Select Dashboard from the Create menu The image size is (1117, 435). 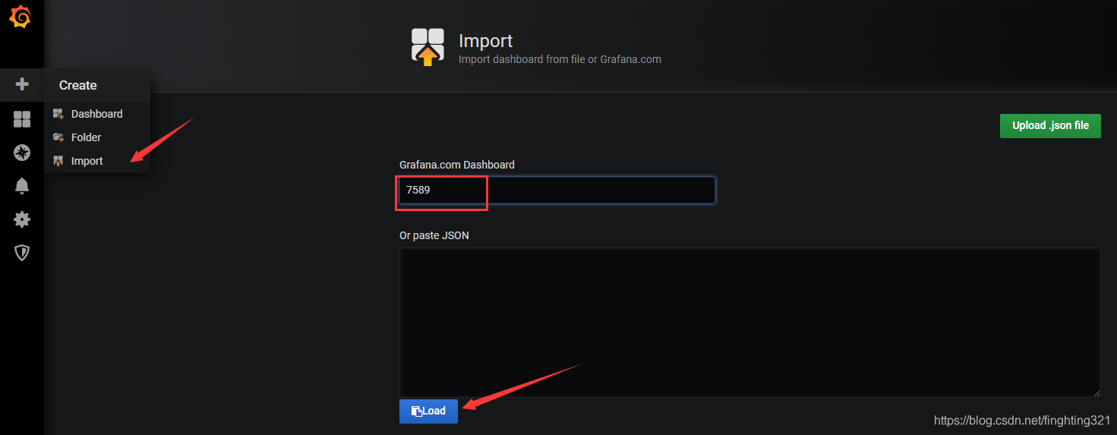[x=97, y=114]
